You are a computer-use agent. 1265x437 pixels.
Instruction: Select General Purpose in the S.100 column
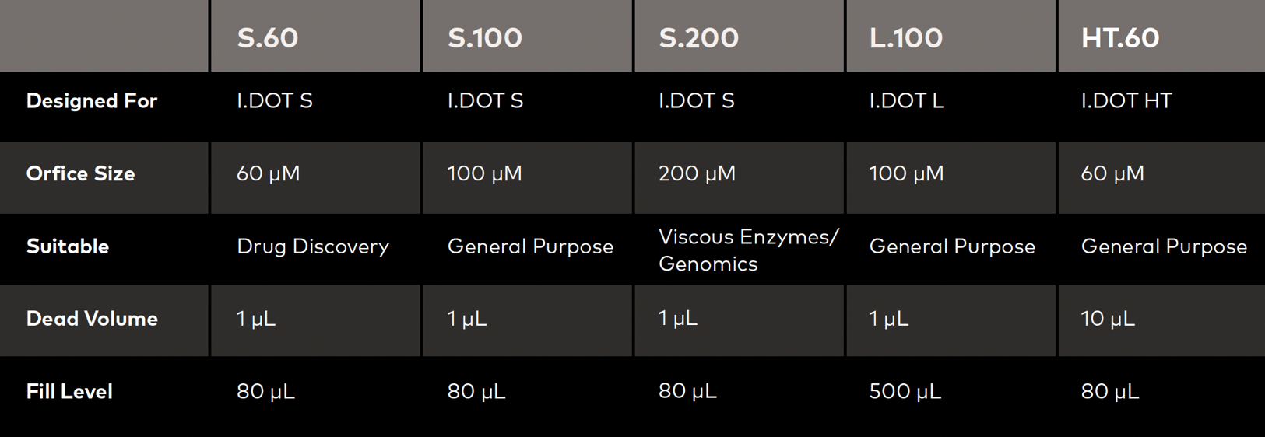pos(530,246)
